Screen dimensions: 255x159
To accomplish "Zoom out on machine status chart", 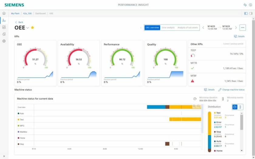I will [x=199, y=107].
